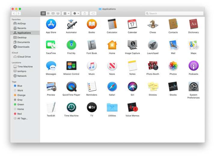Image resolution: width=215 pixels, height=156 pixels.
Task: Select the Messages app icon
Action: 51,66
